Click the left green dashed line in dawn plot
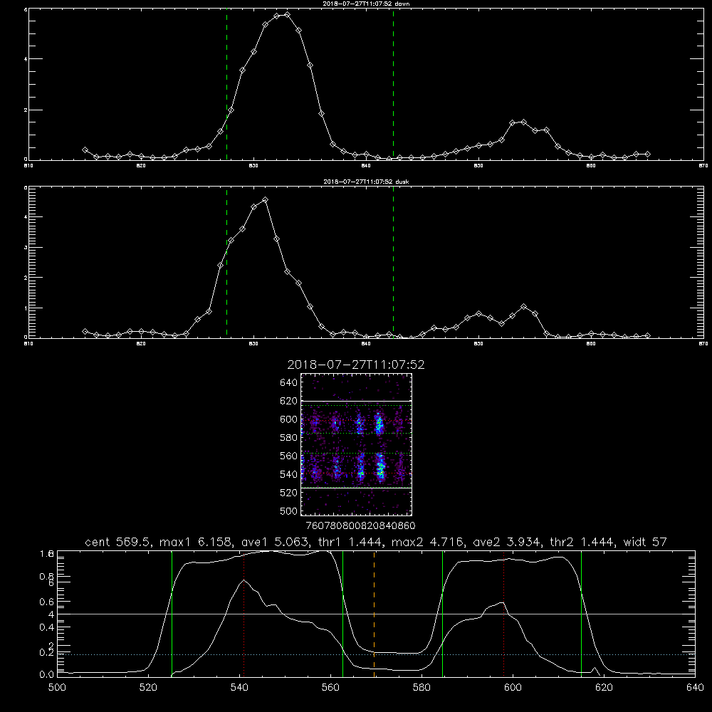This screenshot has height=712, width=712. (x=226, y=84)
